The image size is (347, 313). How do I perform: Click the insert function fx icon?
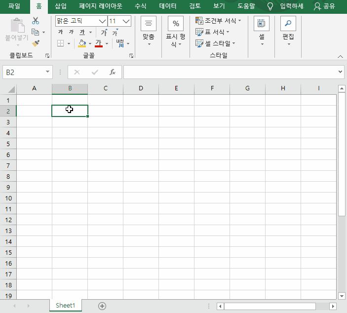click(113, 72)
